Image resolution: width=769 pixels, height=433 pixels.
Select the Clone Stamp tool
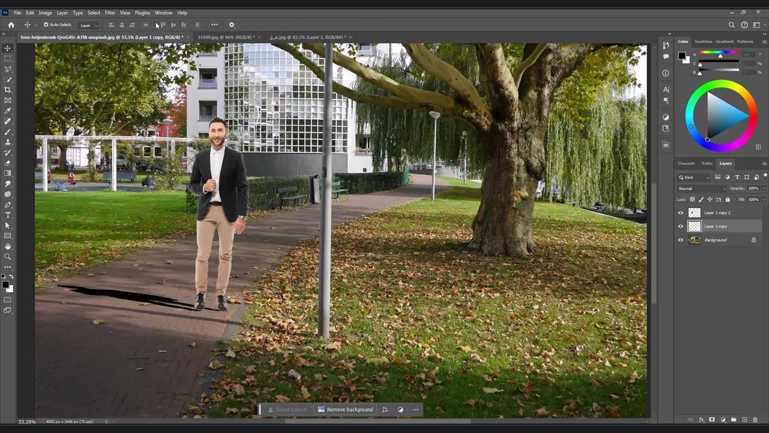[8, 142]
